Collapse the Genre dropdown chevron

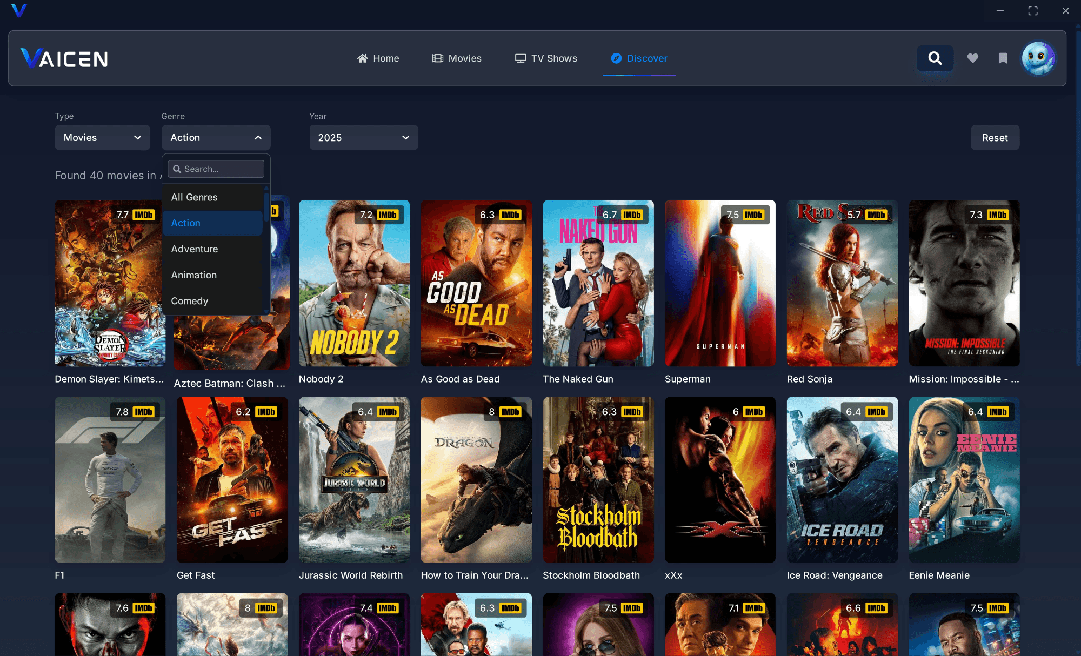tap(258, 137)
